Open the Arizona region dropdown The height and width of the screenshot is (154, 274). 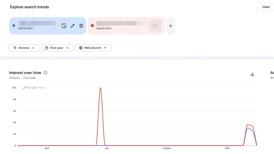click(24, 48)
